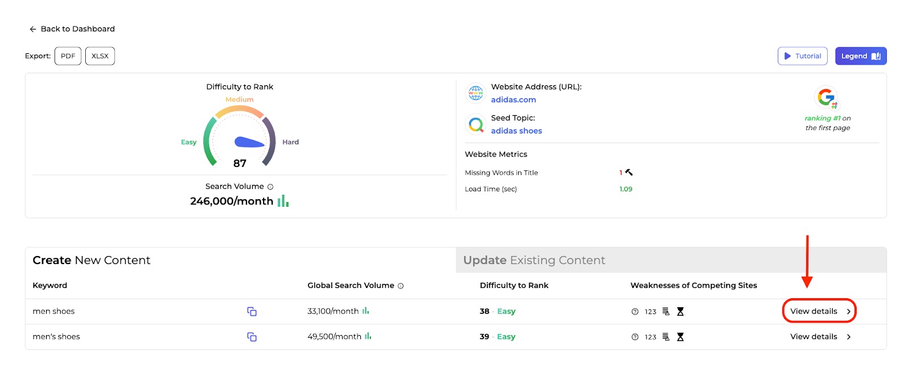Click volume bars icon for 49,500/month
909x368 pixels.
coord(368,336)
